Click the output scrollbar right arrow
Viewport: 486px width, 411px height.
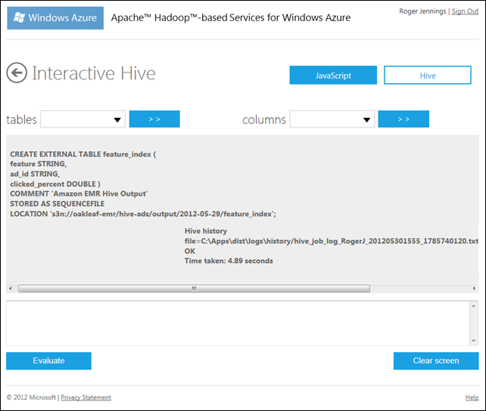tap(474, 289)
